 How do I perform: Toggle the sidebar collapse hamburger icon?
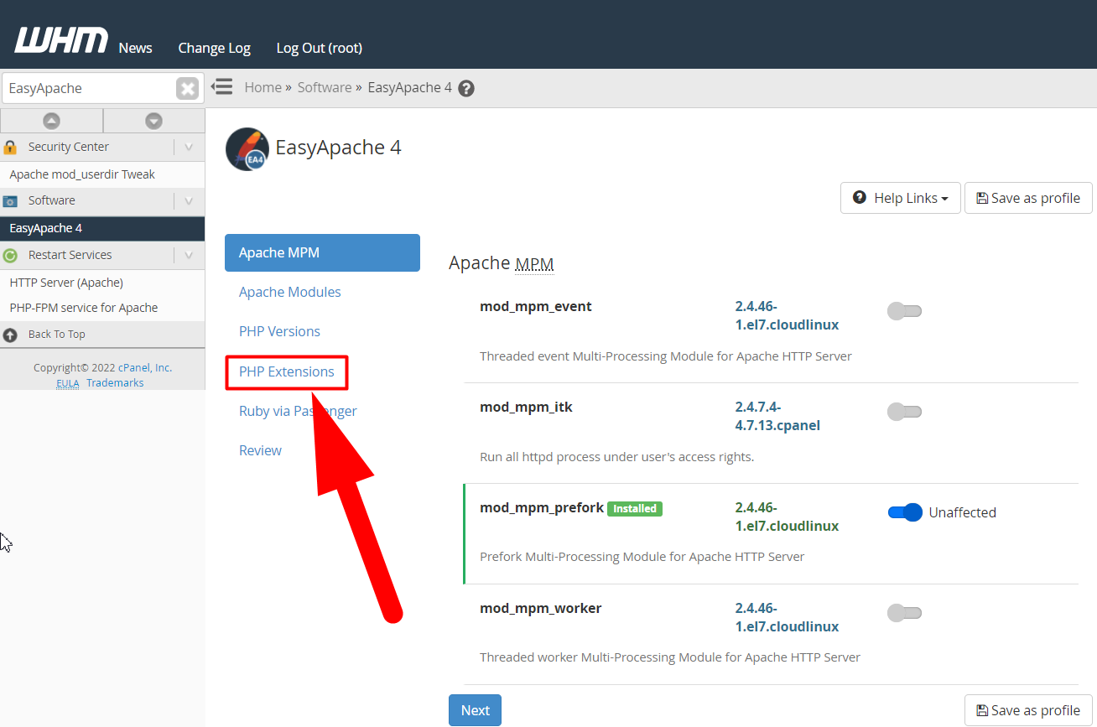[x=221, y=86]
